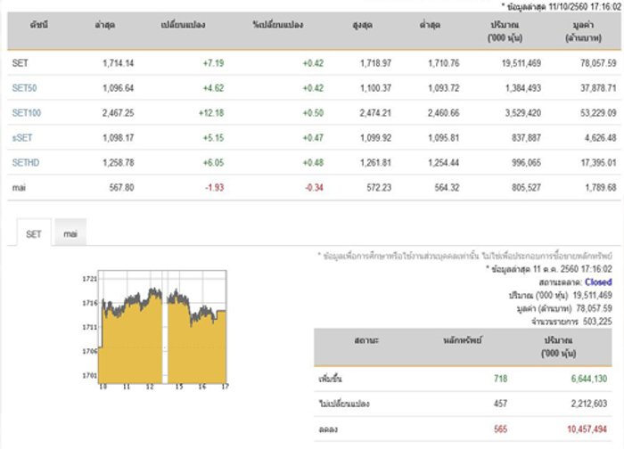Select SETHD last value 1,258.78

(119, 163)
